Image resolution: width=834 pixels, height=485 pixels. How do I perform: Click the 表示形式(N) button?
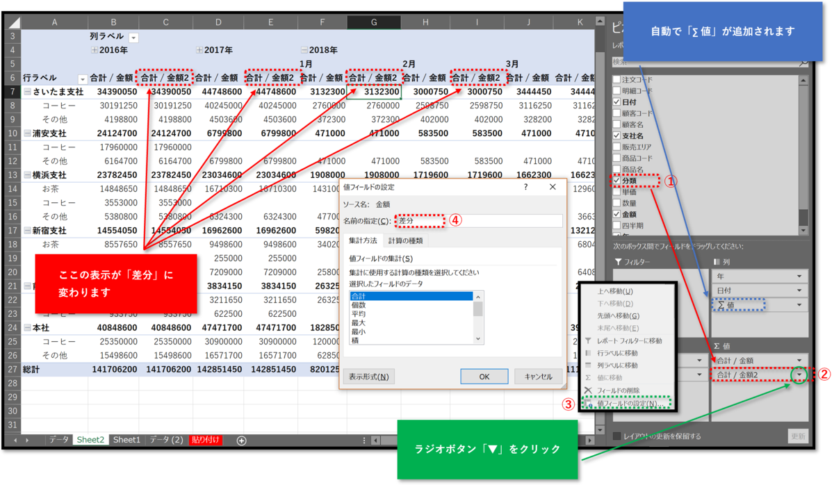tap(369, 377)
